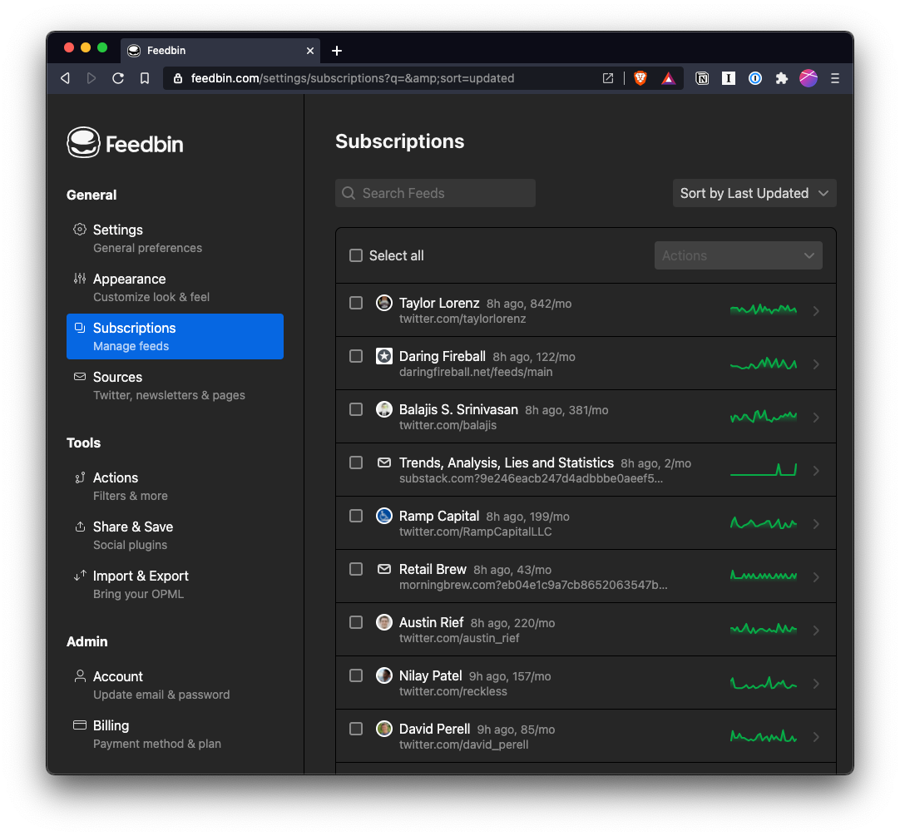This screenshot has width=900, height=836.
Task: Click the Nilay Patel avatar icon
Action: click(x=384, y=675)
